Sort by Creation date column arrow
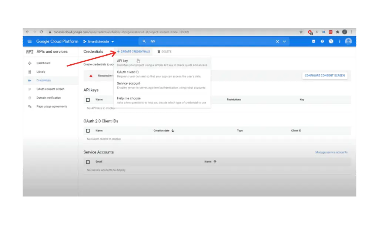 [173, 131]
